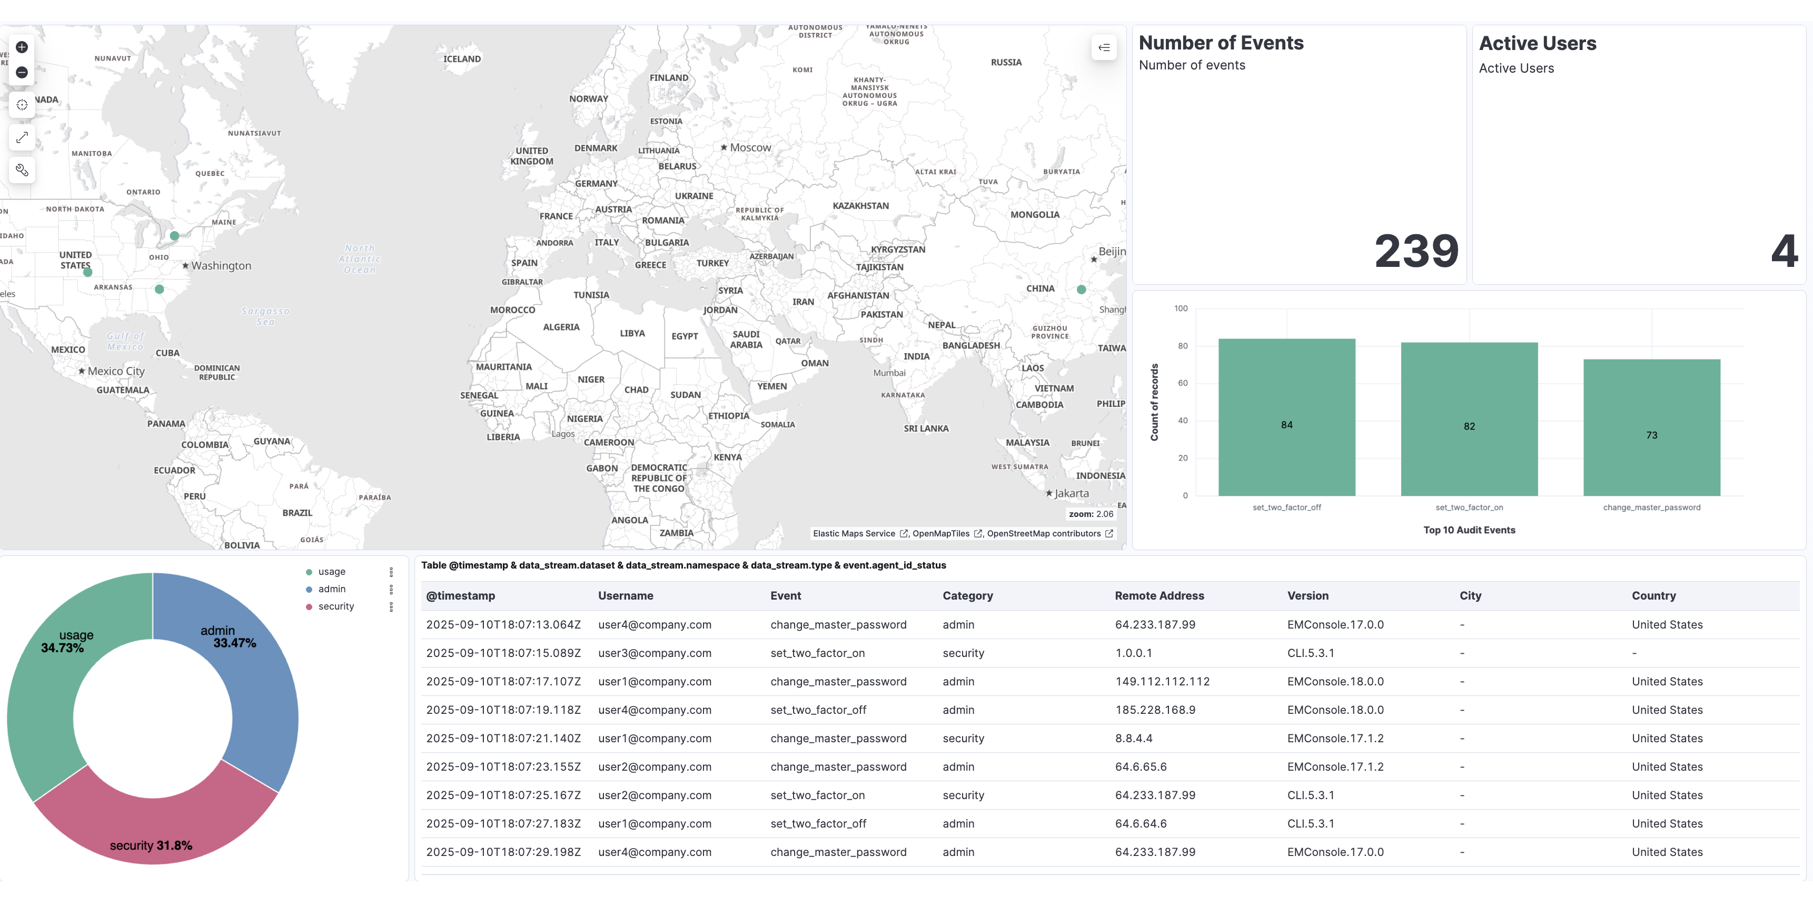The height and width of the screenshot is (906, 1813).
Task: Open the OpenMapTiles attribution link
Action: [x=940, y=534]
